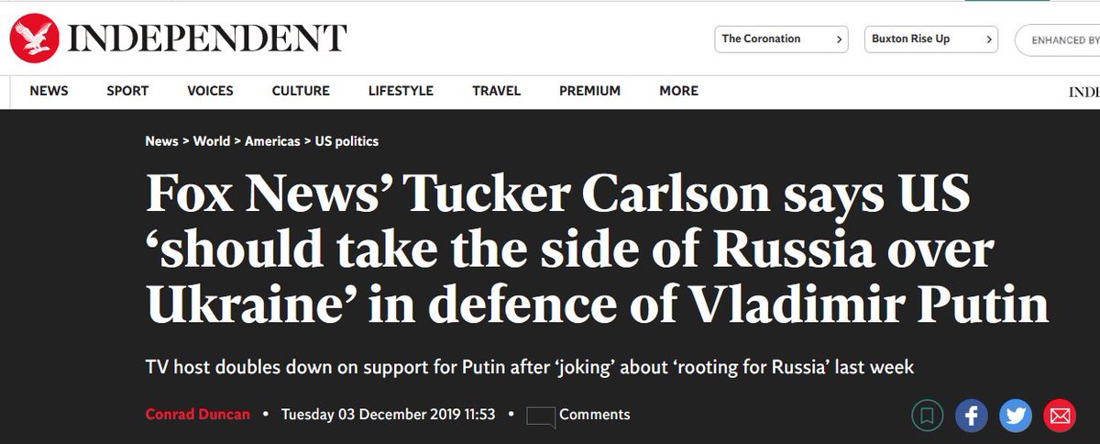
Task: Select the VOICES menu item
Action: 210,91
